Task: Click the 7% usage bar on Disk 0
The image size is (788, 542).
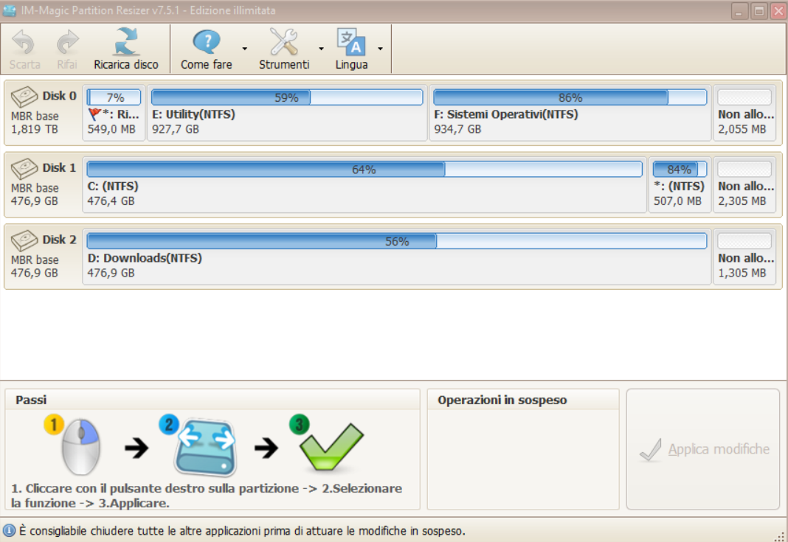Action: coord(114,97)
